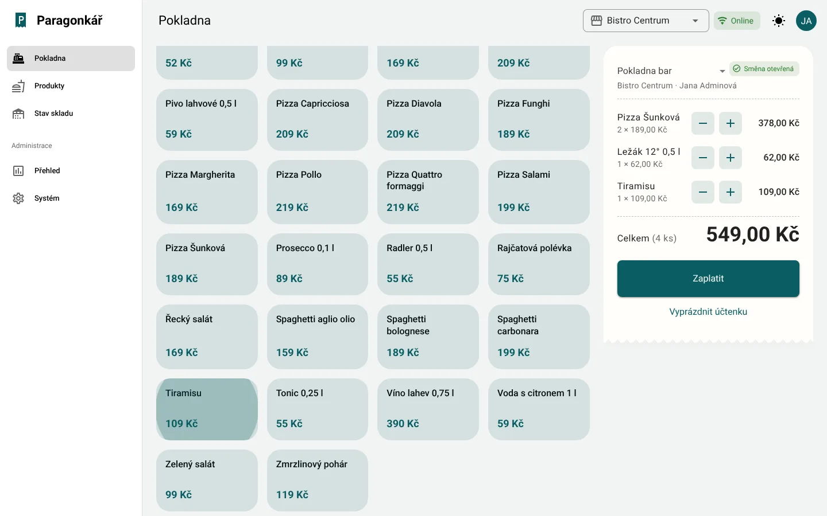Tap the Prosecco 0,1 l product tile
827x516 pixels.
click(318, 264)
